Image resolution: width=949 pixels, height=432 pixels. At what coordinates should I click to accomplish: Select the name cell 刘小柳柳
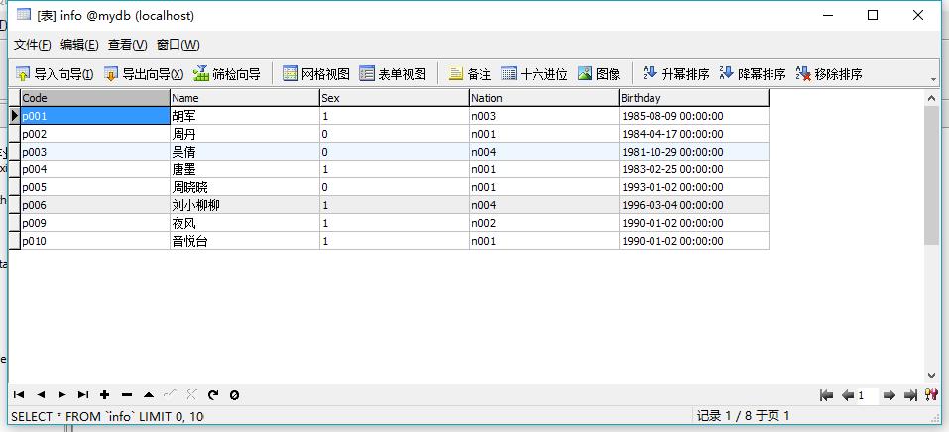[x=245, y=205]
